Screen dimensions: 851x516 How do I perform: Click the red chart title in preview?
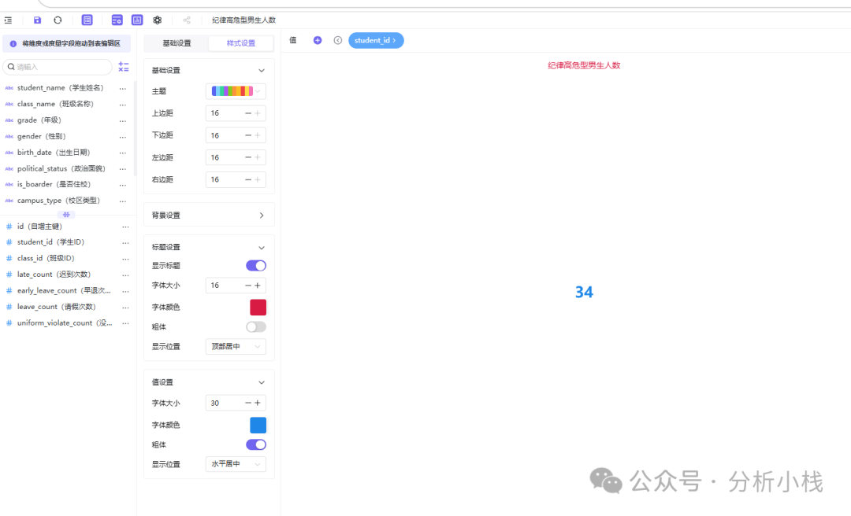[x=584, y=65]
